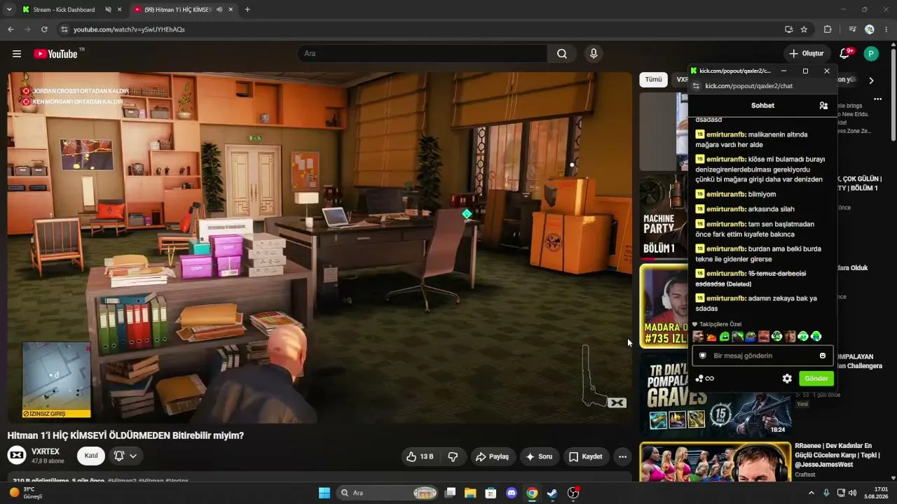Open Chrome from the taskbar

[x=532, y=493]
